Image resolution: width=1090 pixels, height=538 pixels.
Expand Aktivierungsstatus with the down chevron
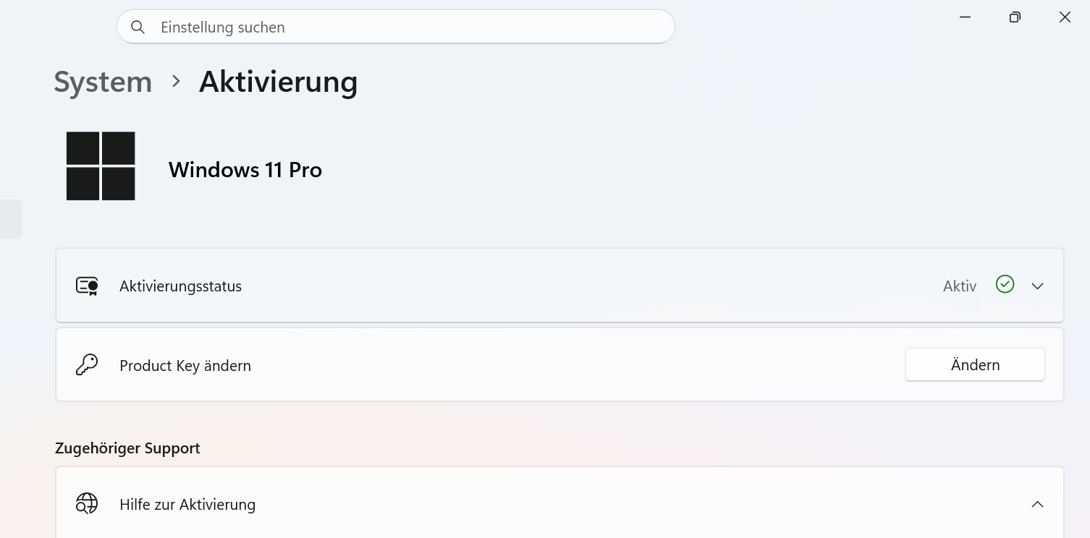pyautogui.click(x=1037, y=286)
